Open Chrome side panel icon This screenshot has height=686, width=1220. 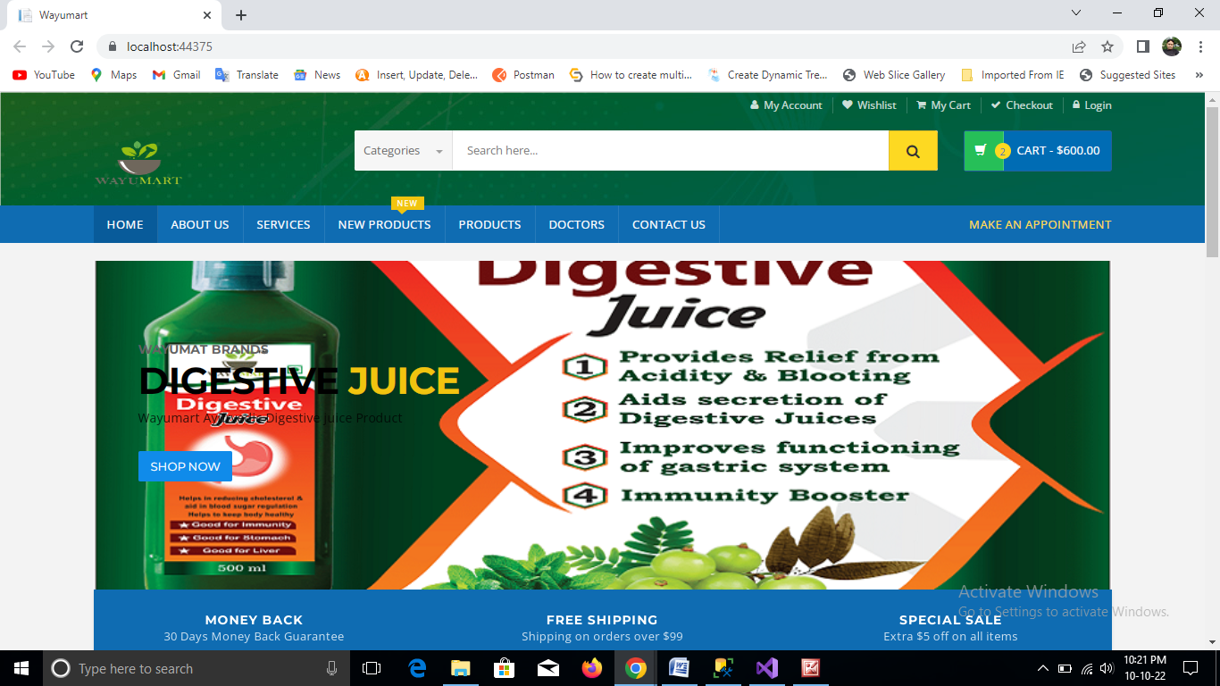tap(1142, 46)
